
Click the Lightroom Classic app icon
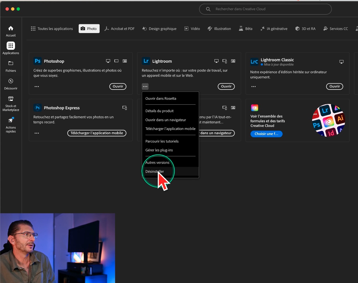[x=254, y=62]
